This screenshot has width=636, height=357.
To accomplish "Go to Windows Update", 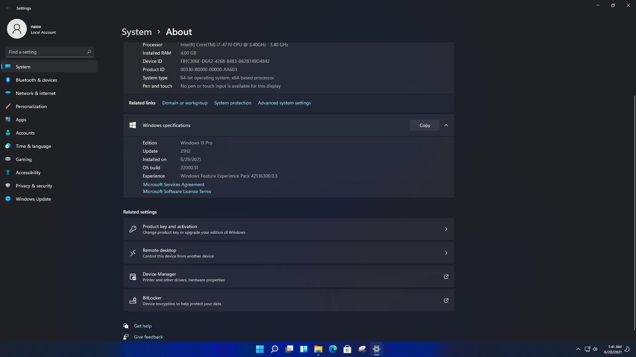I will [x=50, y=199].
